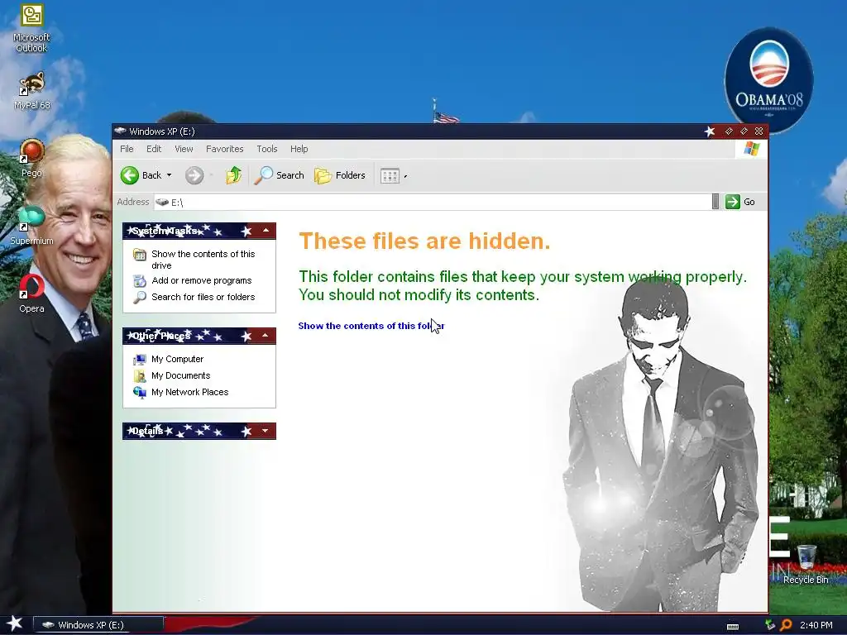Viewport: 847px width, 635px height.
Task: Click the magnifier icon beside Search for files
Action: (x=139, y=297)
